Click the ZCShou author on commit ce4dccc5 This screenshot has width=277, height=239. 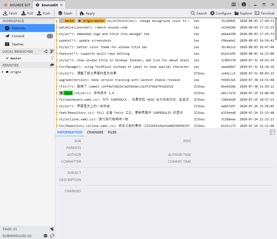tap(199, 73)
